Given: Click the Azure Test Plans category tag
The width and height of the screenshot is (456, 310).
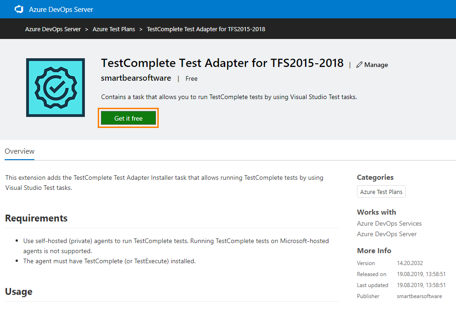Looking at the screenshot, I should tap(381, 191).
